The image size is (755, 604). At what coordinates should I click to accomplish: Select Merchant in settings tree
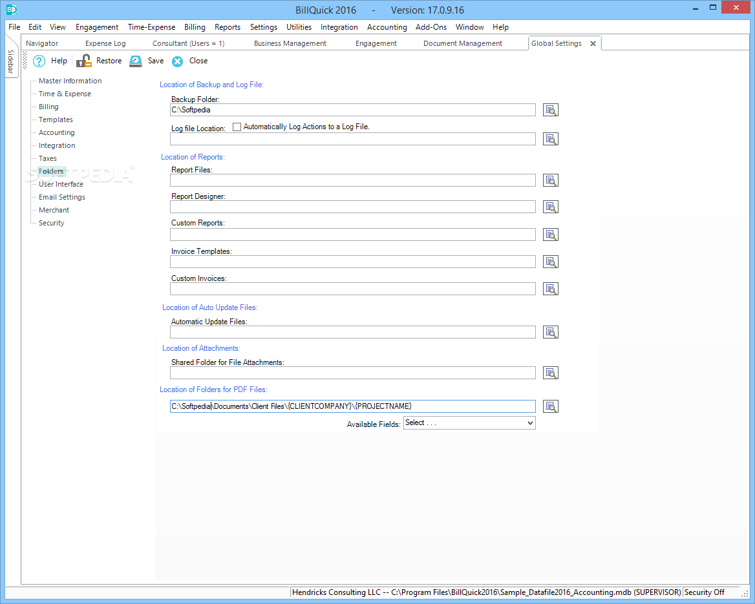click(54, 211)
